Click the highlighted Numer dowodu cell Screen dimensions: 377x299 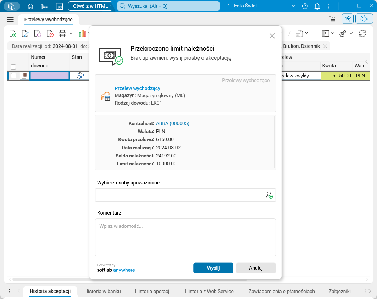click(x=49, y=76)
